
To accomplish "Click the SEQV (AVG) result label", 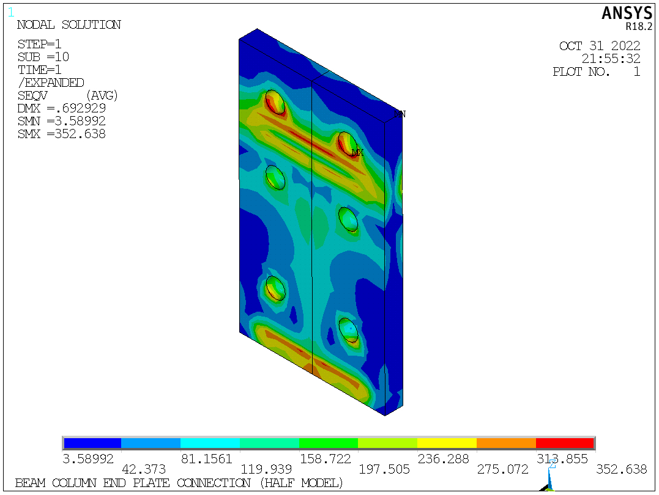I will pos(67,95).
